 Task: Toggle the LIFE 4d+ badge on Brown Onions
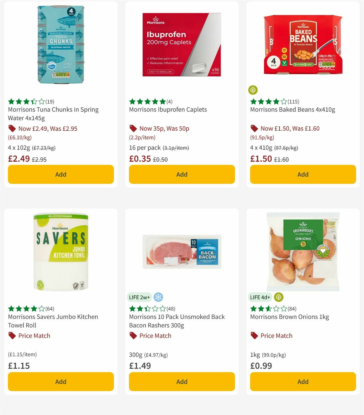point(260,297)
